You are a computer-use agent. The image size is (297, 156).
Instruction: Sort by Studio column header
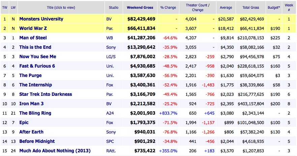click(114, 7)
